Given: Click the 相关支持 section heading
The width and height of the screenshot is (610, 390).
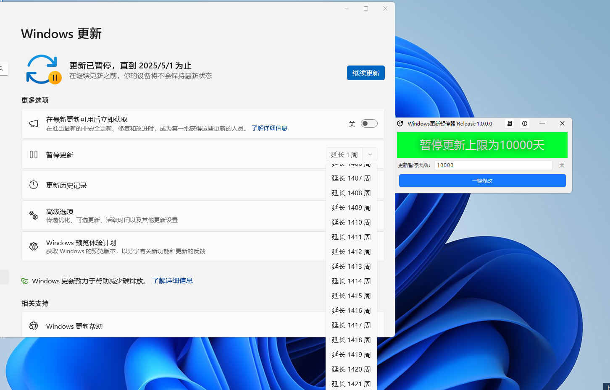Looking at the screenshot, I should (35, 303).
